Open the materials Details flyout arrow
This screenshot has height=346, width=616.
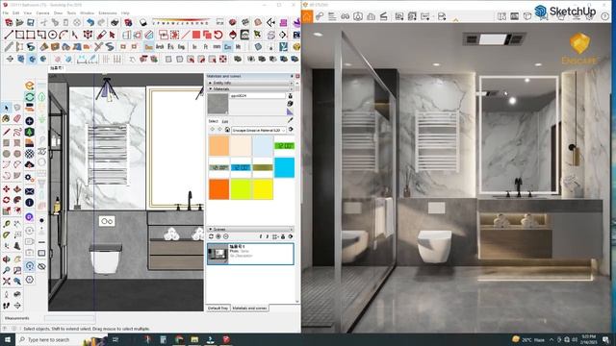point(291,130)
